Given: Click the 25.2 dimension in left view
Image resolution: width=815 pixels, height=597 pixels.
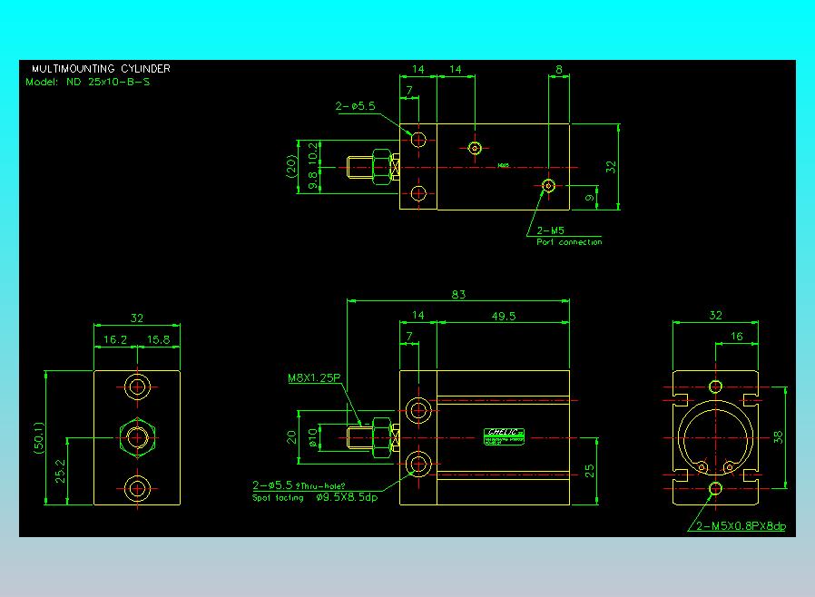Looking at the screenshot, I should pyautogui.click(x=60, y=471).
